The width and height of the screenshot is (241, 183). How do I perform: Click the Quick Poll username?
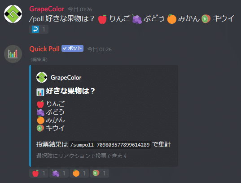pyautogui.click(x=44, y=49)
